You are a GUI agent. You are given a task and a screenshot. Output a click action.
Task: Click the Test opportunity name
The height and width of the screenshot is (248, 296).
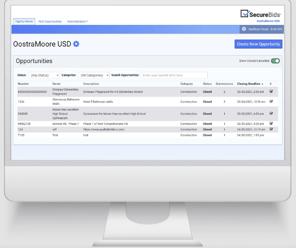(x=55, y=135)
